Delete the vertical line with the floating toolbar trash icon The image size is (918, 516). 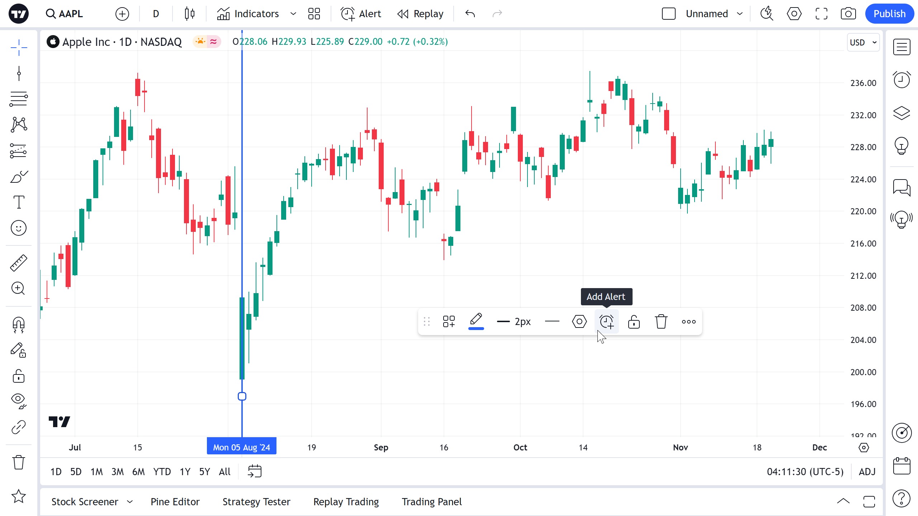tap(661, 321)
